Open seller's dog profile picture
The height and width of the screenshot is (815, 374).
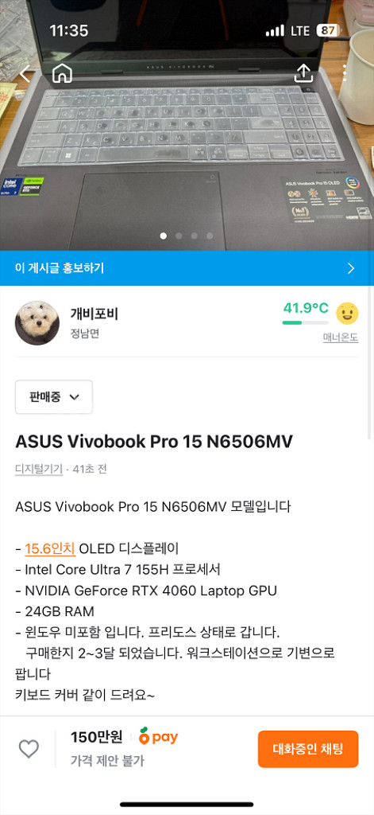[x=37, y=323]
